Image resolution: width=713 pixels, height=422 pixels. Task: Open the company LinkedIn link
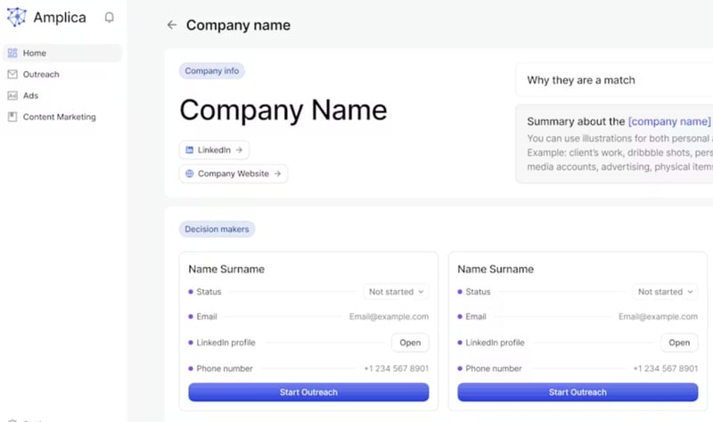(x=214, y=150)
